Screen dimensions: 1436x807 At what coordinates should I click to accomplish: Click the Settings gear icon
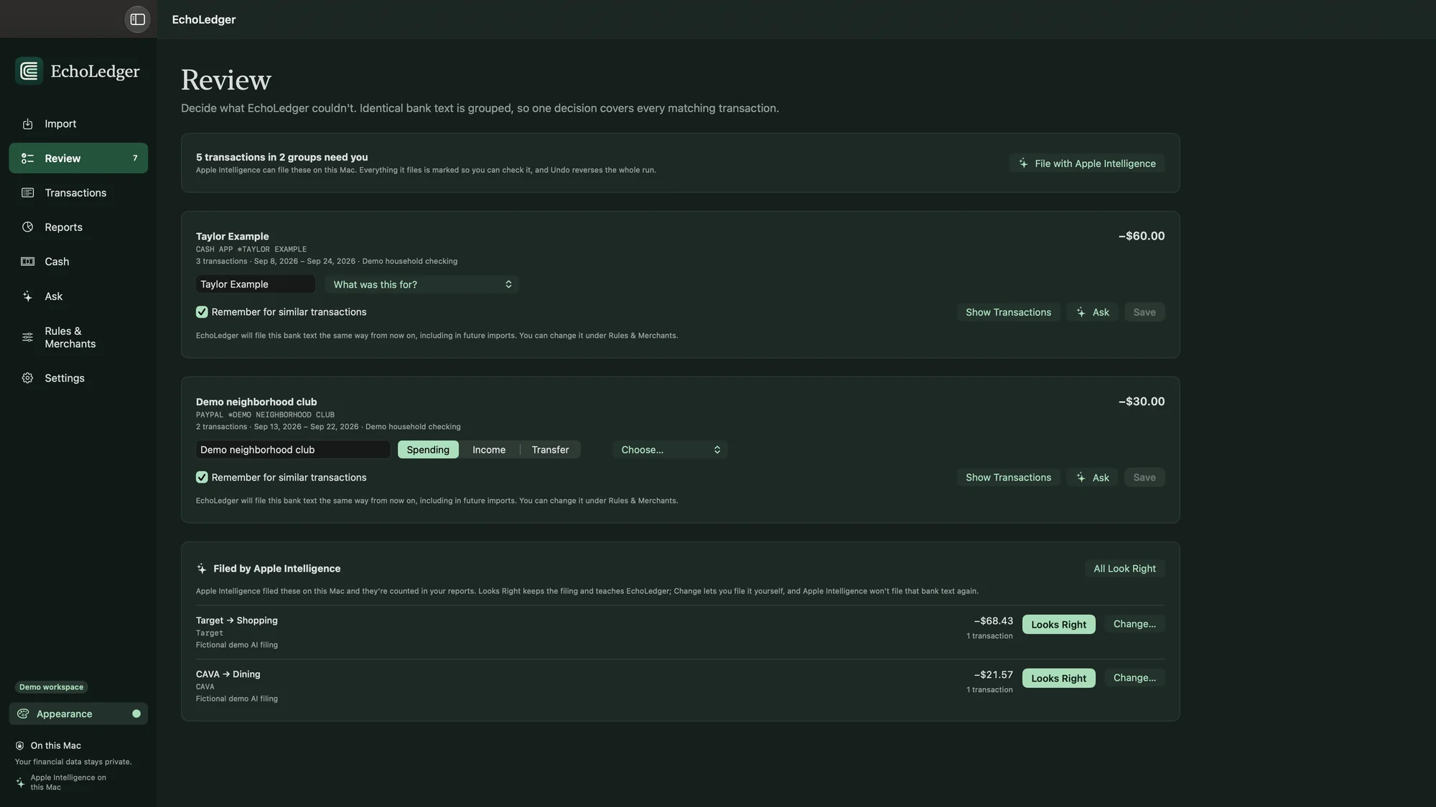(x=27, y=378)
